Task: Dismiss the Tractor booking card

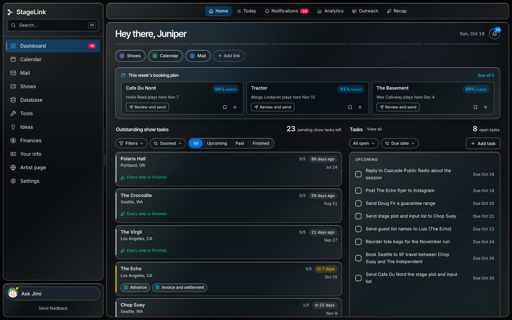Action: click(x=360, y=107)
